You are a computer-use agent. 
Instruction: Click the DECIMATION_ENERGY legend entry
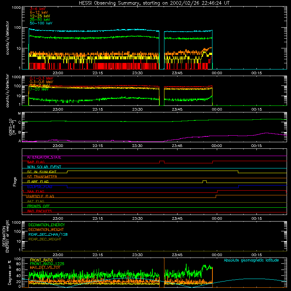47,225
